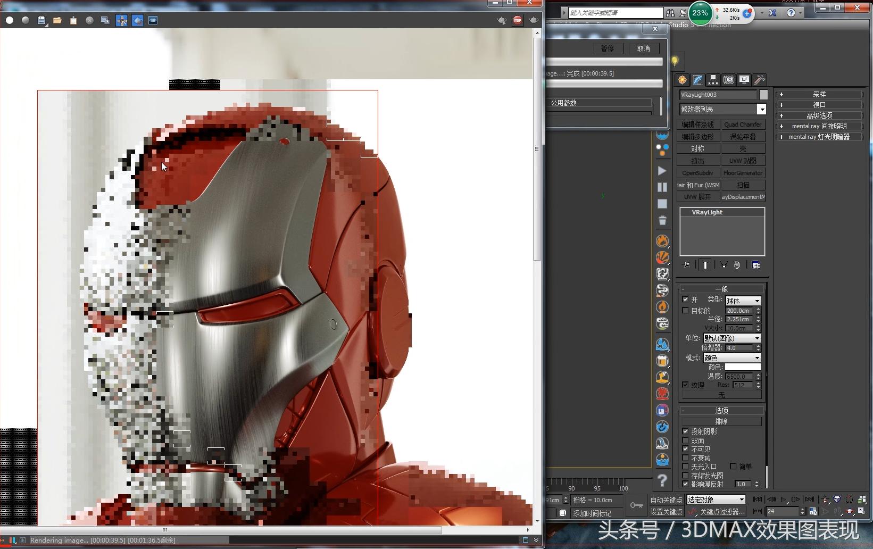This screenshot has width=873, height=549.
Task: Click the save image icon in frame buffer
Action: pos(41,20)
